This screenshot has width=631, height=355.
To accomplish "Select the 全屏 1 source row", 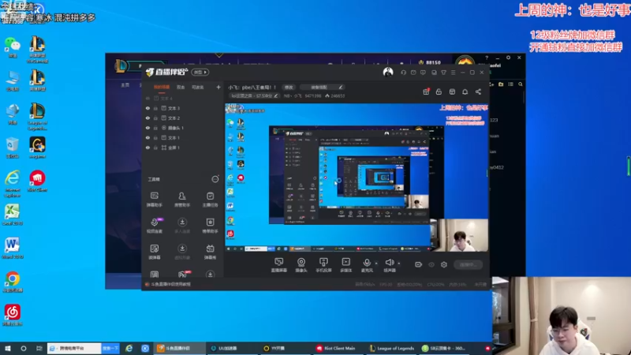I will point(183,148).
